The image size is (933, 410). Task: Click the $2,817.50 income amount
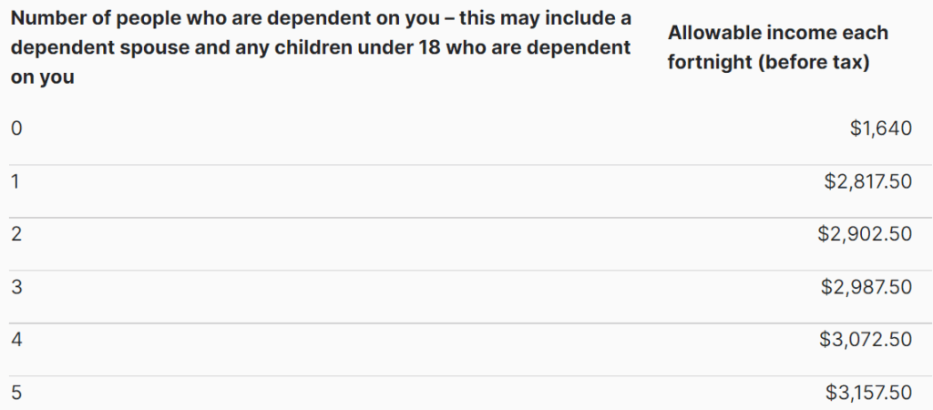(x=867, y=181)
